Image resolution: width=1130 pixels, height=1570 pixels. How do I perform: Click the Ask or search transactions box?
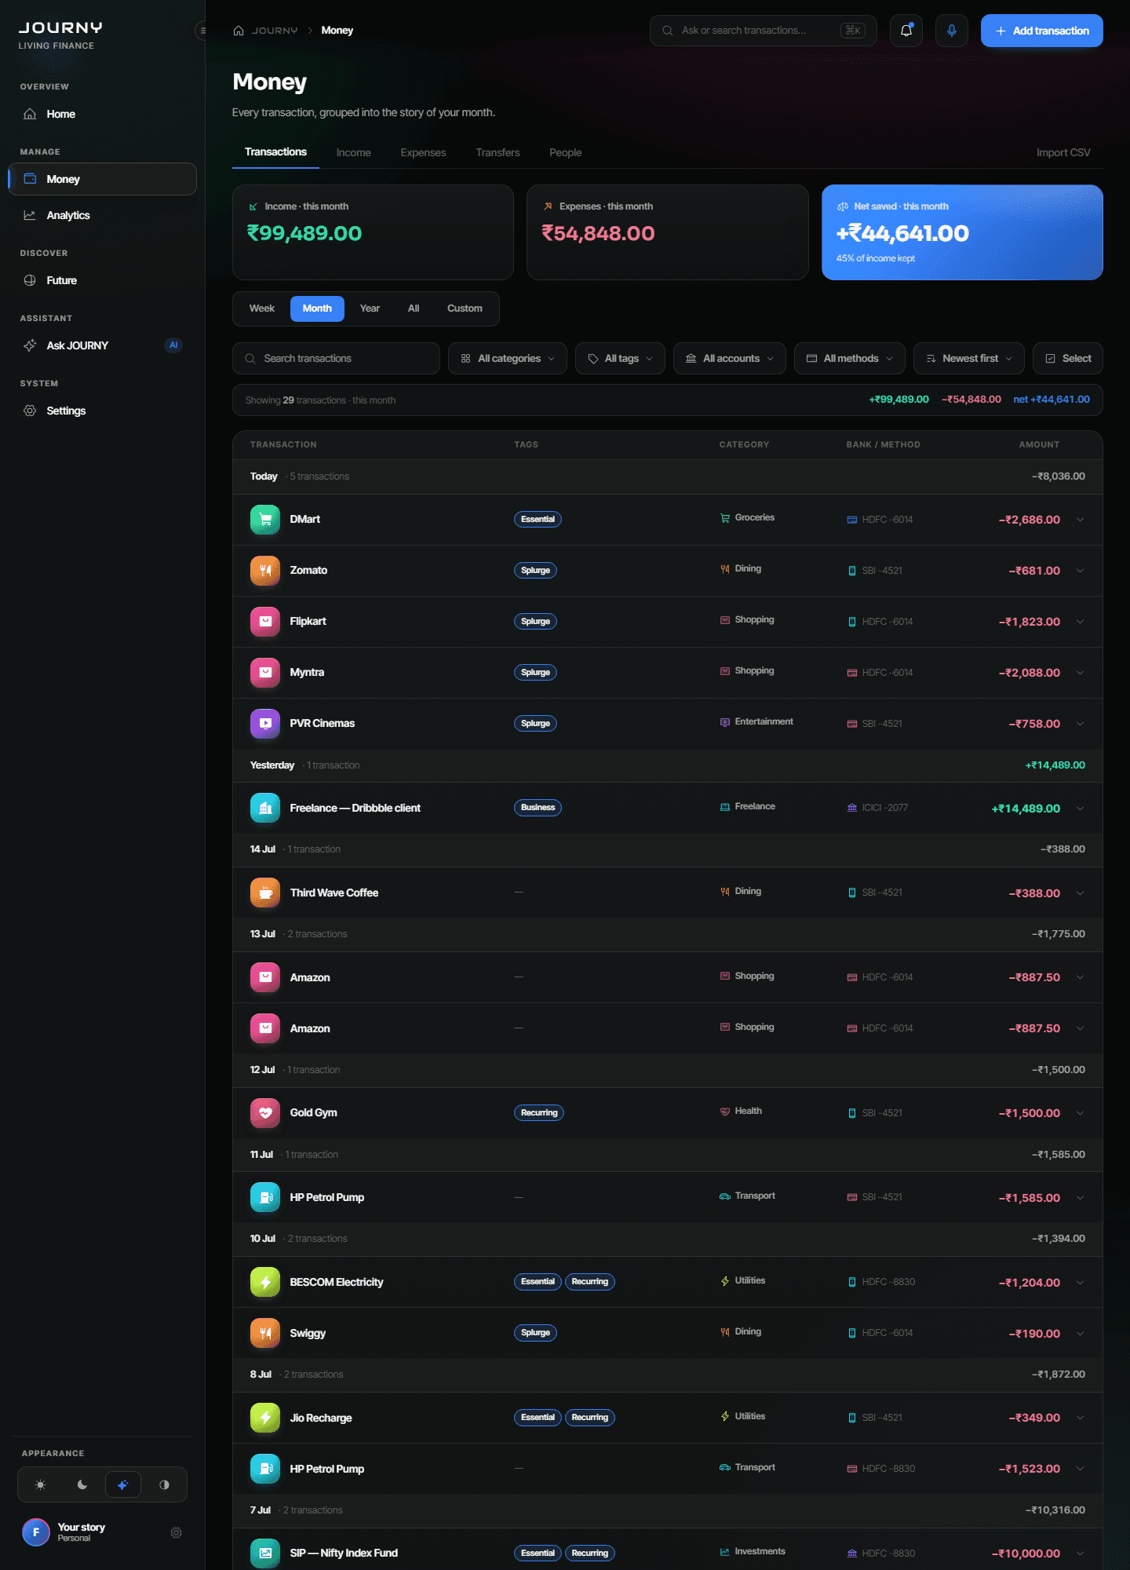[764, 31]
